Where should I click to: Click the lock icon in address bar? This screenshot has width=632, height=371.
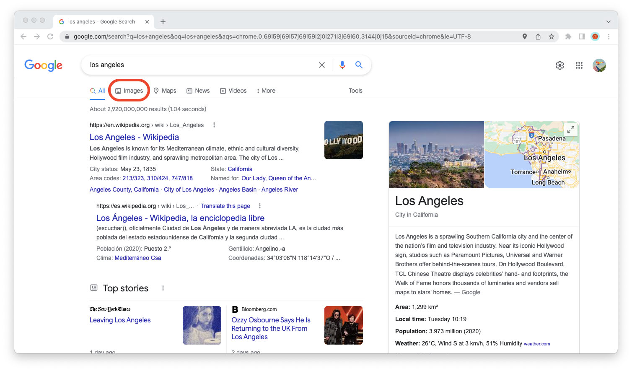[67, 36]
